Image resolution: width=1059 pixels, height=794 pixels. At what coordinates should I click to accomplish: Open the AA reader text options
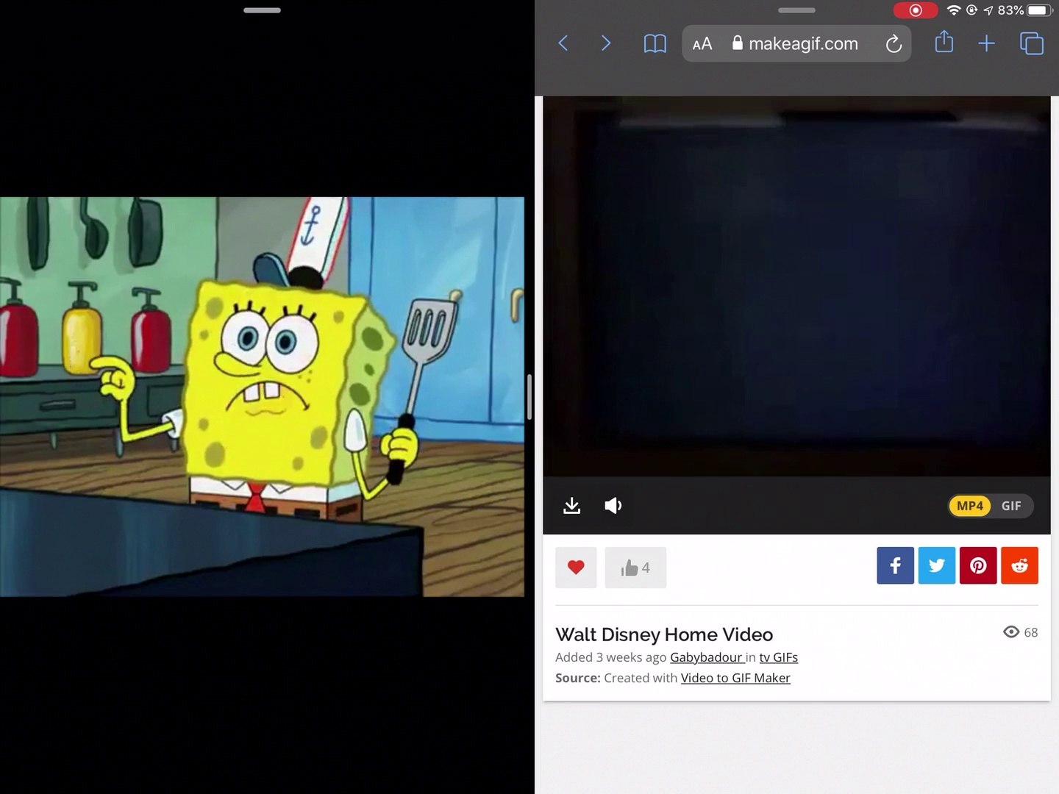702,44
